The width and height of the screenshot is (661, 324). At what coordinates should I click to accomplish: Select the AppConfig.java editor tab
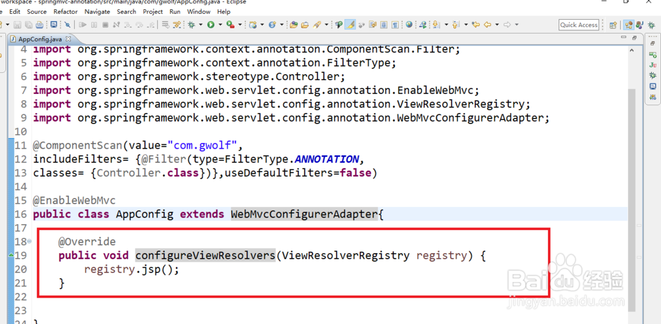[x=40, y=39]
